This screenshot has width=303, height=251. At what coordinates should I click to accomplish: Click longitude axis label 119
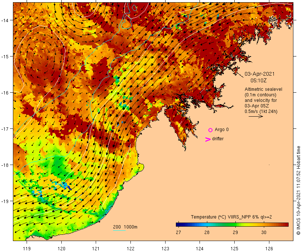pos(27,248)
